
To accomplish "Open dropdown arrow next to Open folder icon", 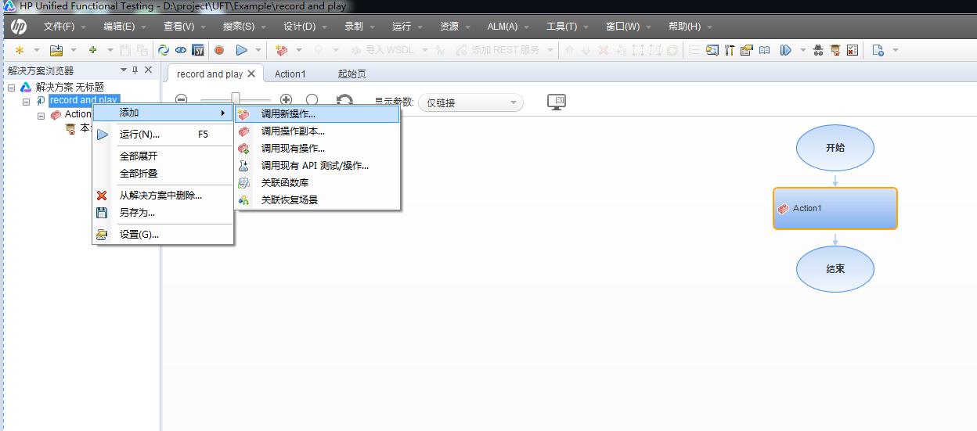I will [74, 50].
